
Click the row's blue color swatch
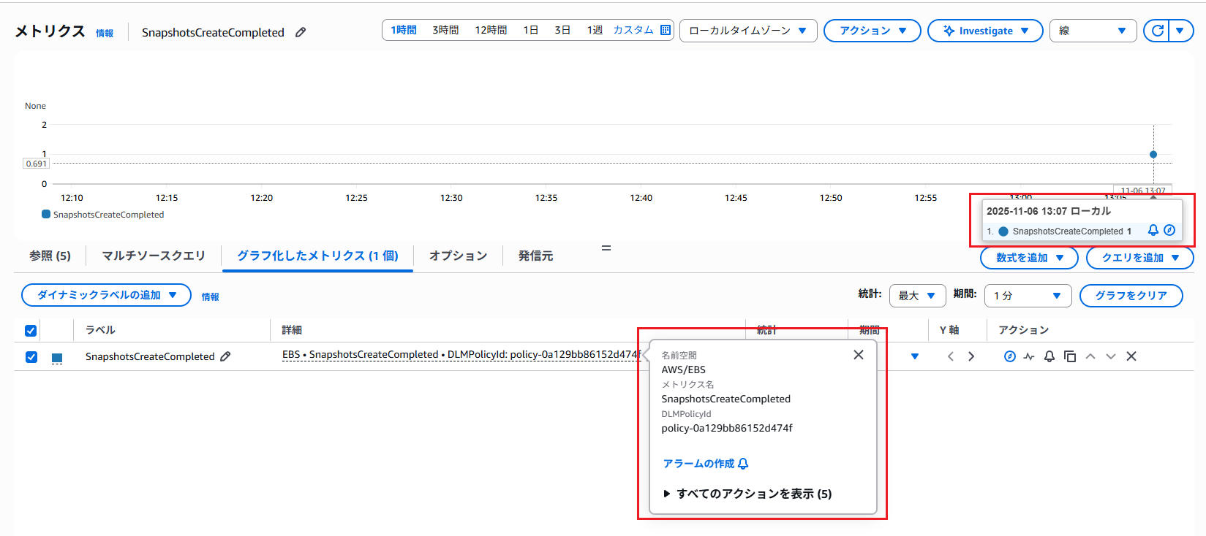[57, 358]
